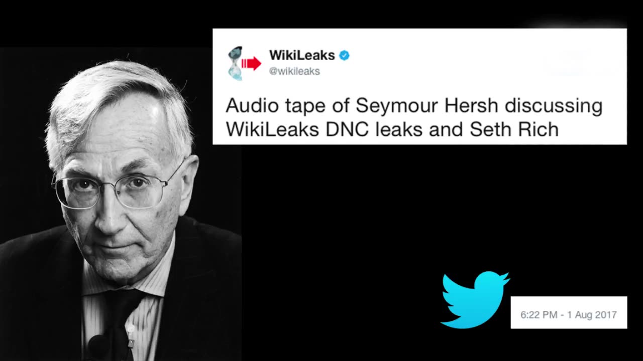Click the WikiLeaks hourglass avatar icon
Image resolution: width=643 pixels, height=361 pixels.
pos(235,63)
